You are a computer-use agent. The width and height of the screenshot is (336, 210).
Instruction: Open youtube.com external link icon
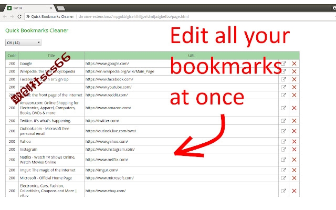coord(283,87)
